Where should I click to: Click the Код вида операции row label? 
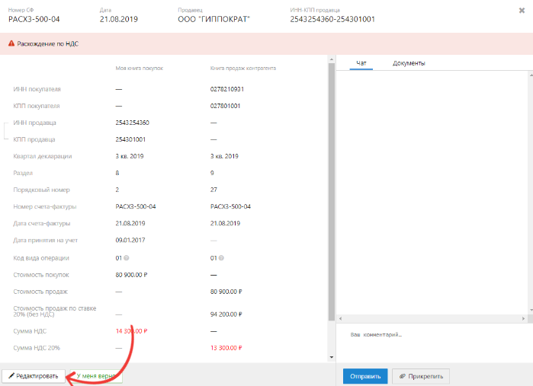click(41, 258)
